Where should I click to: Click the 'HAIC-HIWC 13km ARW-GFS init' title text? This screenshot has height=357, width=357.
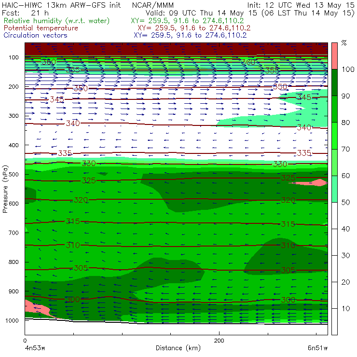pos(61,5)
